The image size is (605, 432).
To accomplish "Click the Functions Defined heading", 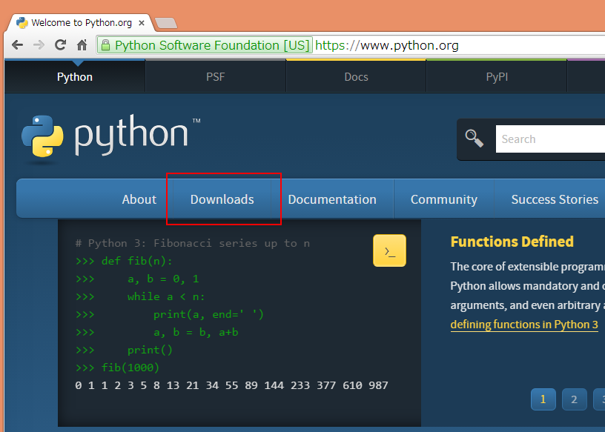I will click(512, 242).
